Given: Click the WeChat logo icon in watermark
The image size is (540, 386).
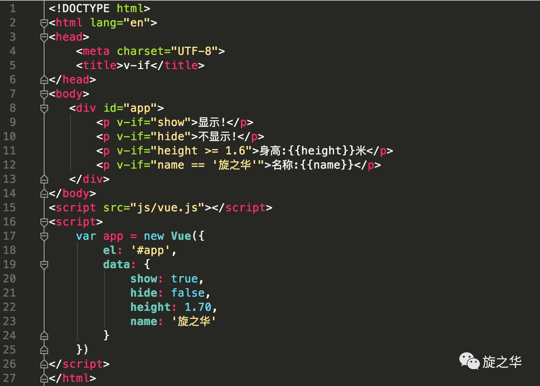Looking at the screenshot, I should point(469,361).
